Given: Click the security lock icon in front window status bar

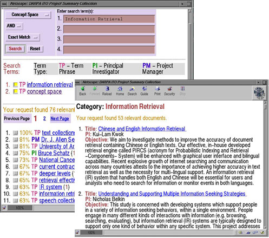Looking at the screenshot, I should click(x=77, y=232).
